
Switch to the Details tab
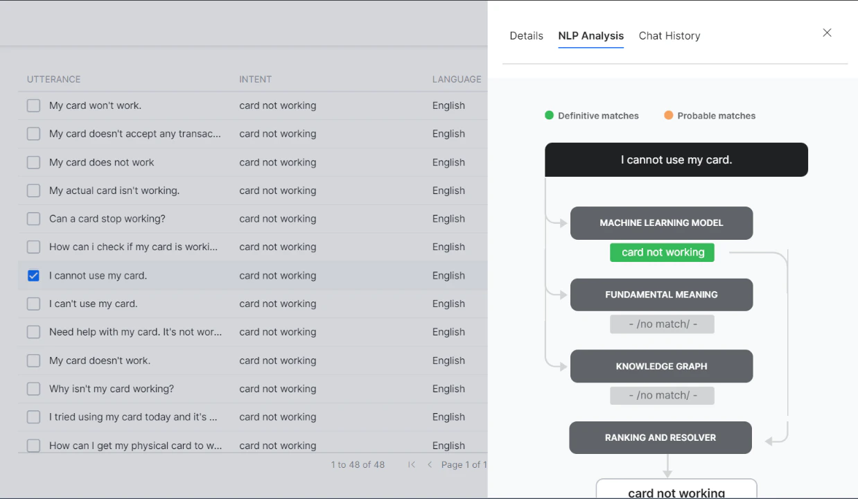point(526,35)
